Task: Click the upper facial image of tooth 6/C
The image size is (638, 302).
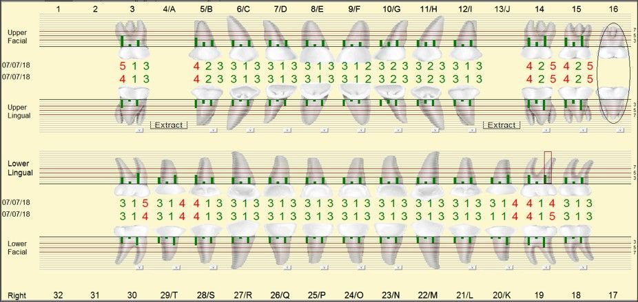Action: tap(243, 40)
